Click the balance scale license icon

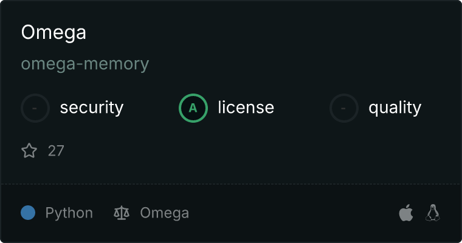tap(122, 213)
